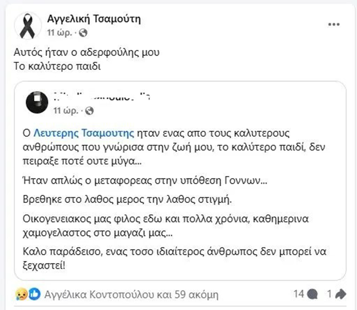Click the shared post's public globe icon
The image size is (357, 310).
pyautogui.click(x=89, y=111)
